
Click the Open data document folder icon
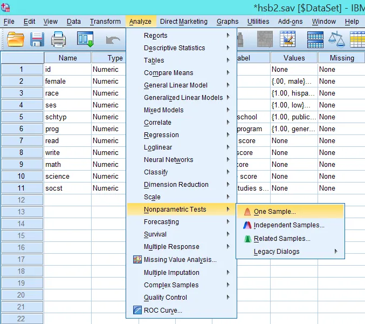click(15, 39)
